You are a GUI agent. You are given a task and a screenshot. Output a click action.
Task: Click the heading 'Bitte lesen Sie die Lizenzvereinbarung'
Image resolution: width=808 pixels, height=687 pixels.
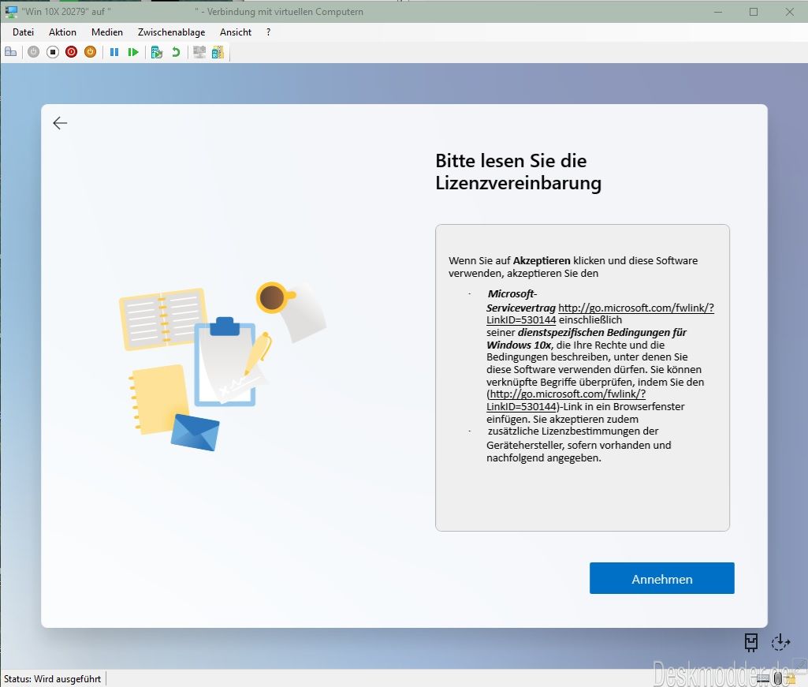[x=519, y=172]
